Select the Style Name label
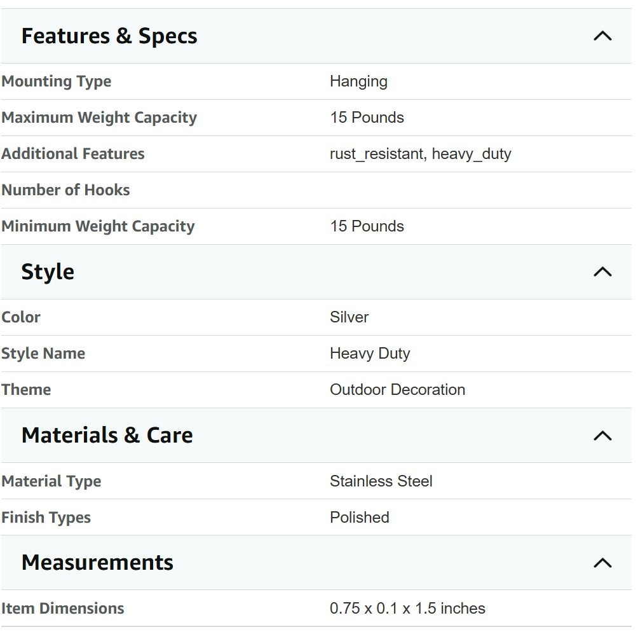 point(43,354)
